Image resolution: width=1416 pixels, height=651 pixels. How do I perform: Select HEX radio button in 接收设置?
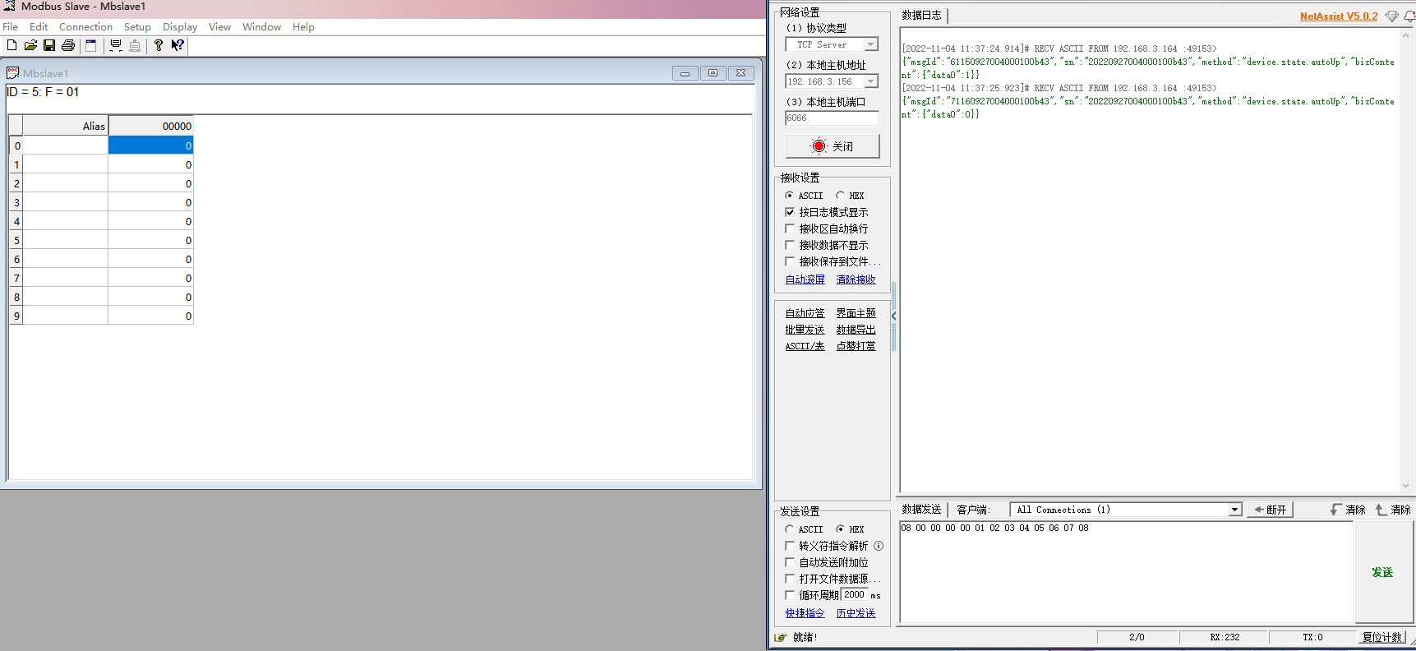point(840,196)
